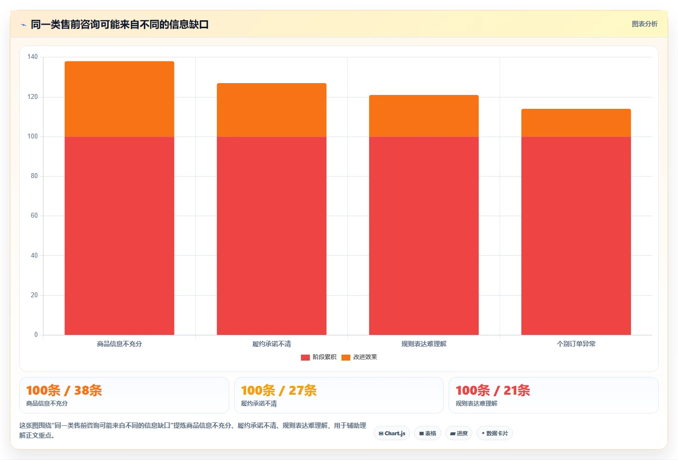Click the red bar segment of 商品信息不充分
The image size is (678, 460).
coord(120,235)
